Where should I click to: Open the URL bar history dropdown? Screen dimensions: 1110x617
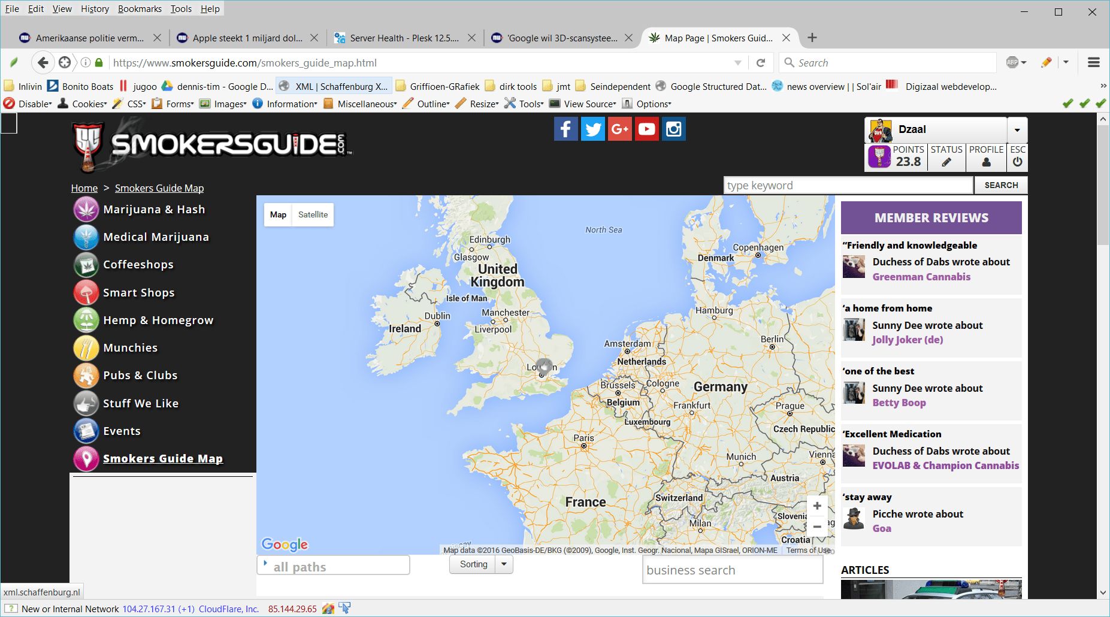pyautogui.click(x=738, y=63)
